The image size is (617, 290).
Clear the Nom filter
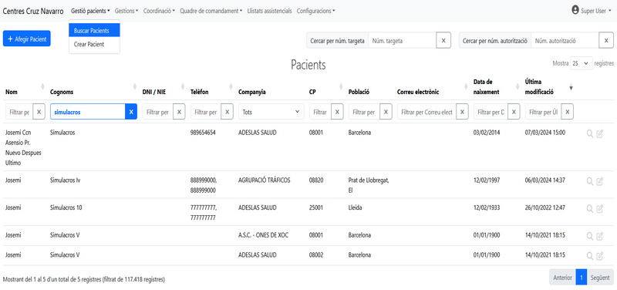pos(39,112)
